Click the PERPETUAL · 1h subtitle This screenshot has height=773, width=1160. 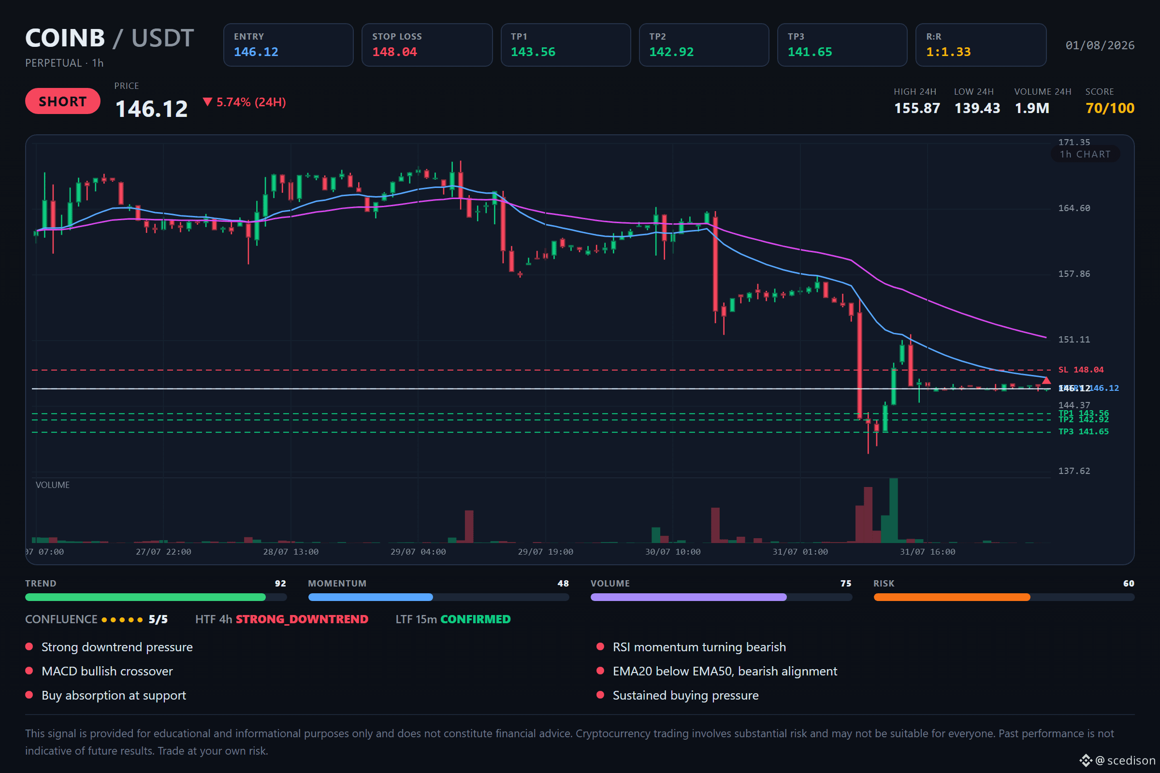tap(64, 63)
